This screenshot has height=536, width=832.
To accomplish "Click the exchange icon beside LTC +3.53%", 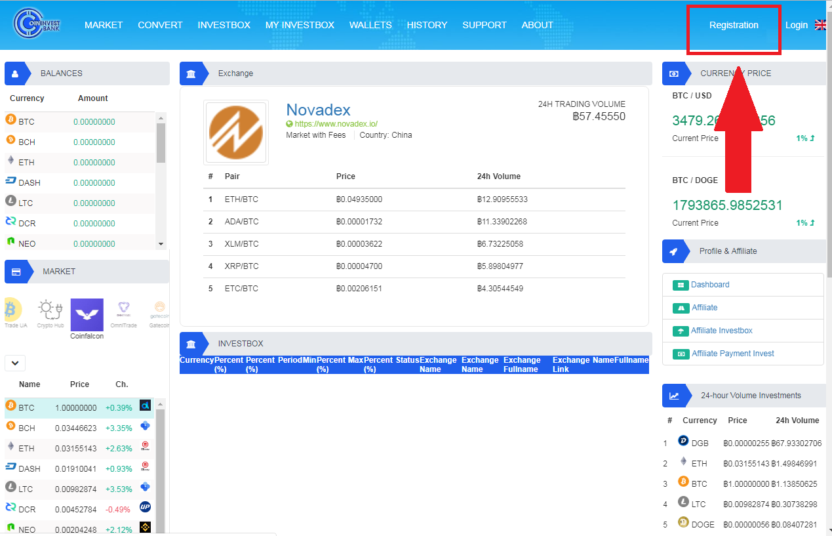I will click(145, 487).
